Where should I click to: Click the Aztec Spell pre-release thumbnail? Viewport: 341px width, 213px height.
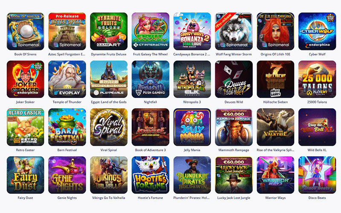click(x=67, y=31)
